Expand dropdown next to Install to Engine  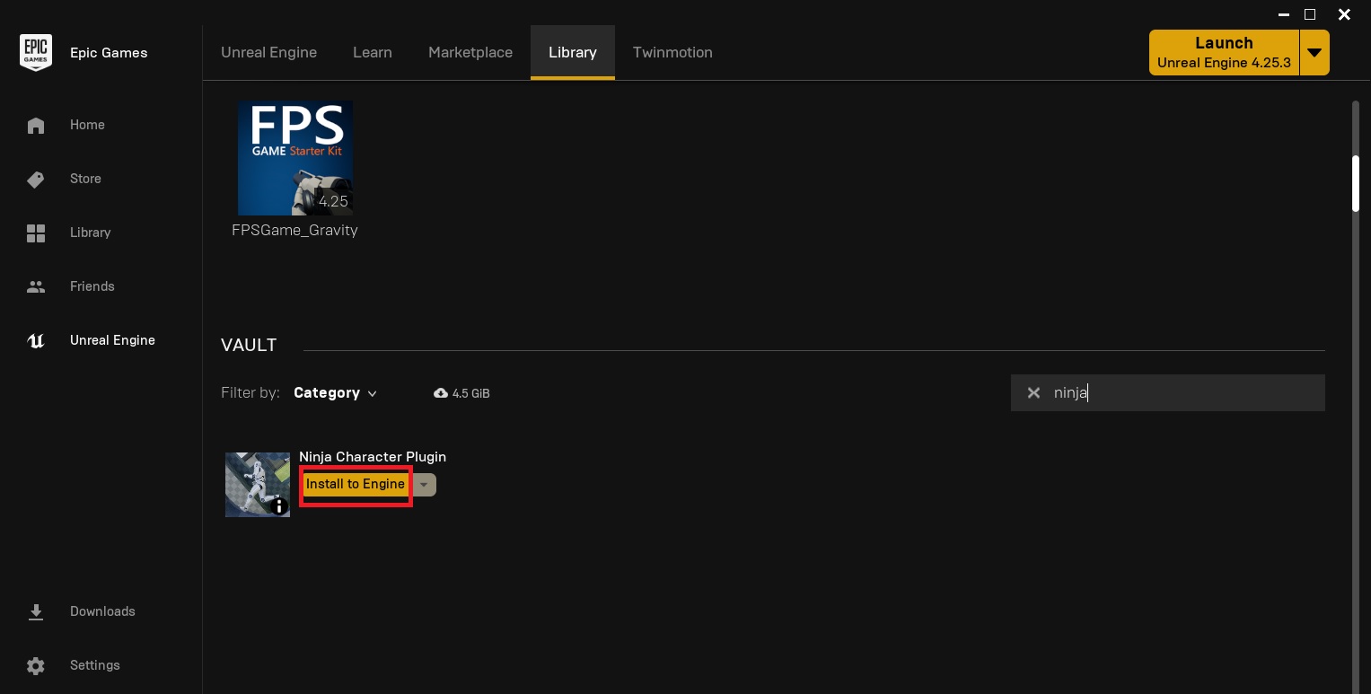424,485
